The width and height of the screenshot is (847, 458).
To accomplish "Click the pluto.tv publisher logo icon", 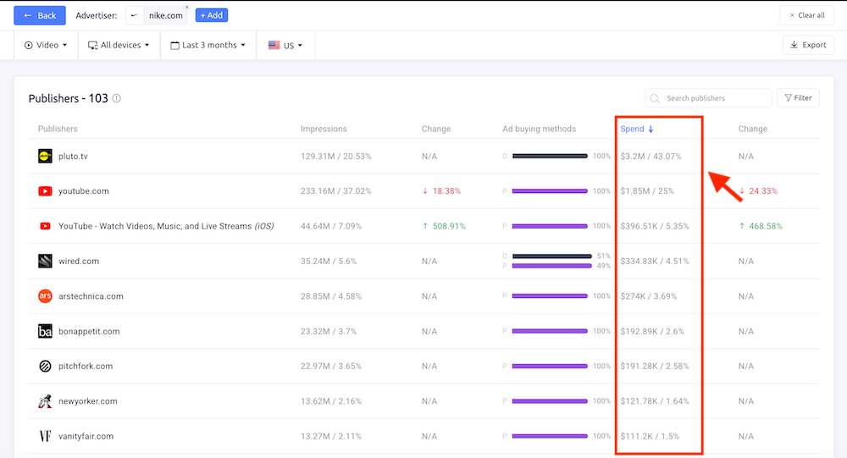I will point(45,156).
